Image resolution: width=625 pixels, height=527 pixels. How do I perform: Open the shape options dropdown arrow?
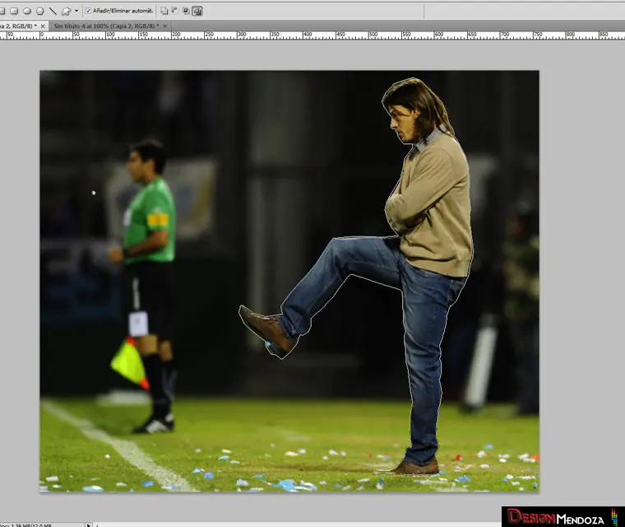click(76, 12)
